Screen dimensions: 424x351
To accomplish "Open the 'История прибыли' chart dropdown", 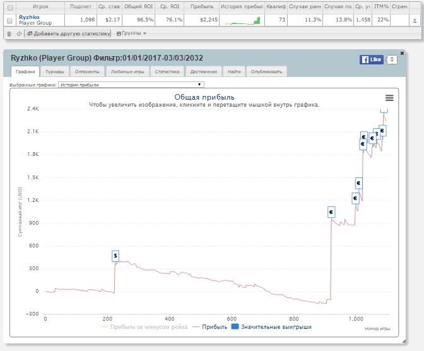I will click(x=131, y=84).
